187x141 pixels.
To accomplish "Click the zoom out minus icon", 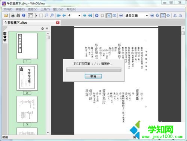I will [121, 15].
